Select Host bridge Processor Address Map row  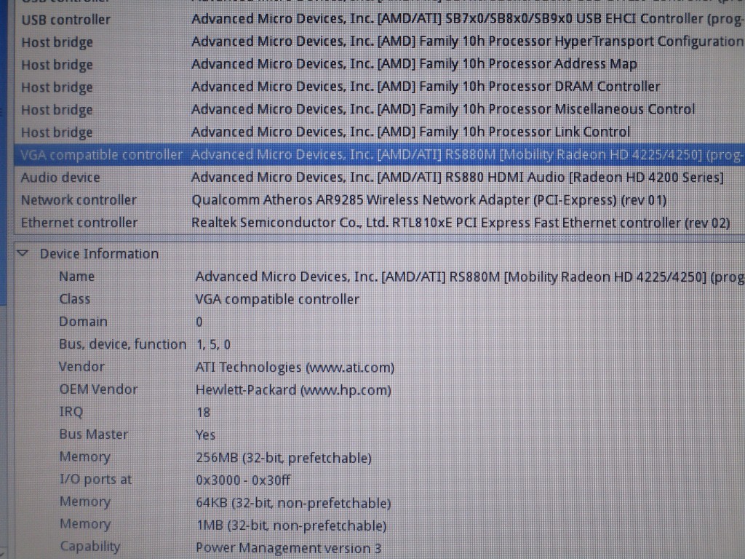click(x=379, y=64)
